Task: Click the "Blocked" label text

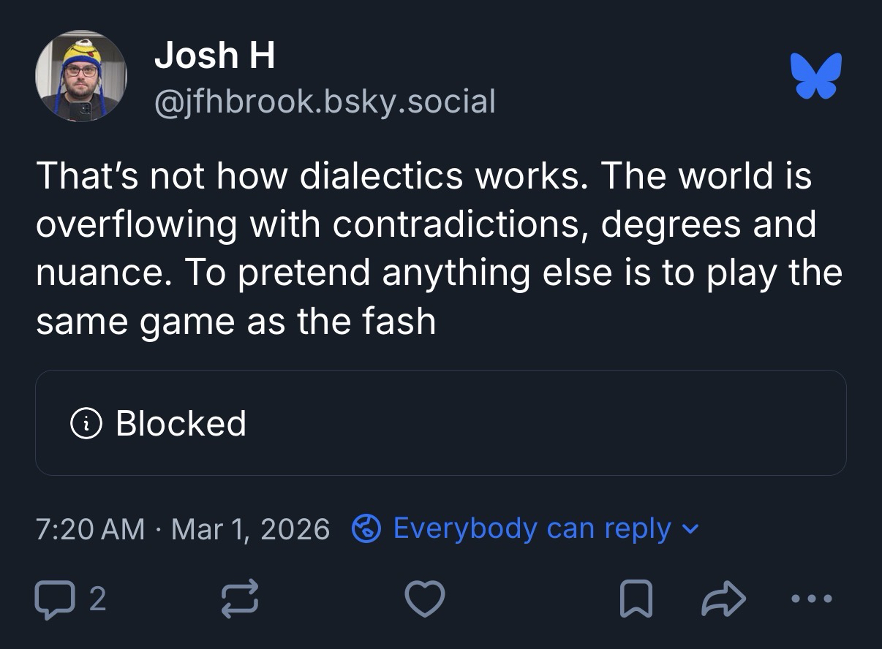Action: click(181, 423)
